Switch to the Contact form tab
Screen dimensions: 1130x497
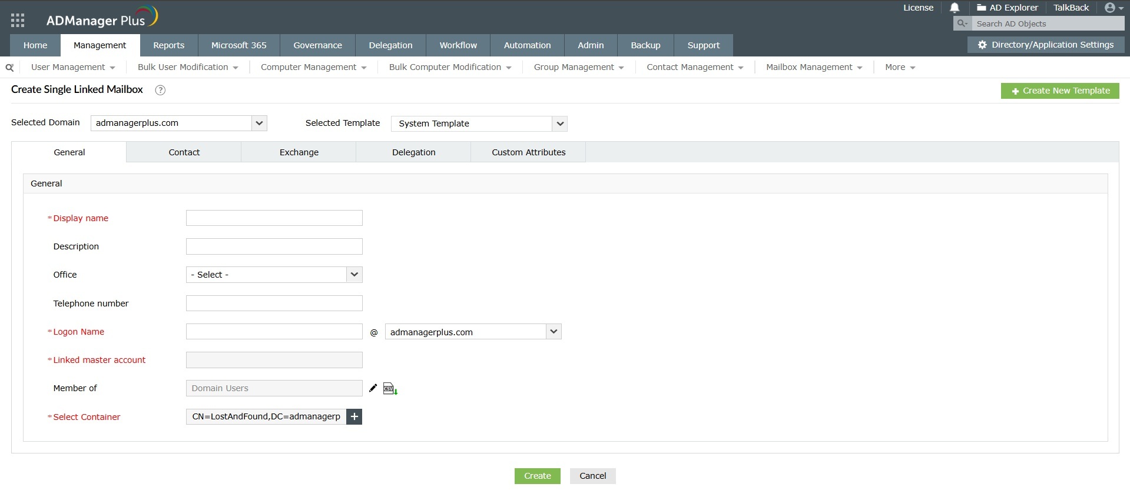tap(184, 152)
